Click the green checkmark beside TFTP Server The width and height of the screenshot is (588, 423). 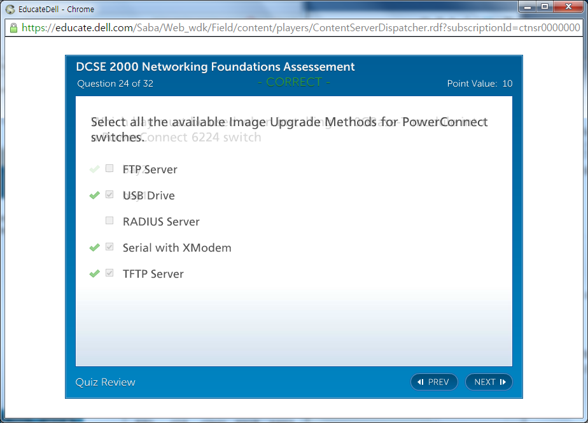pos(95,274)
